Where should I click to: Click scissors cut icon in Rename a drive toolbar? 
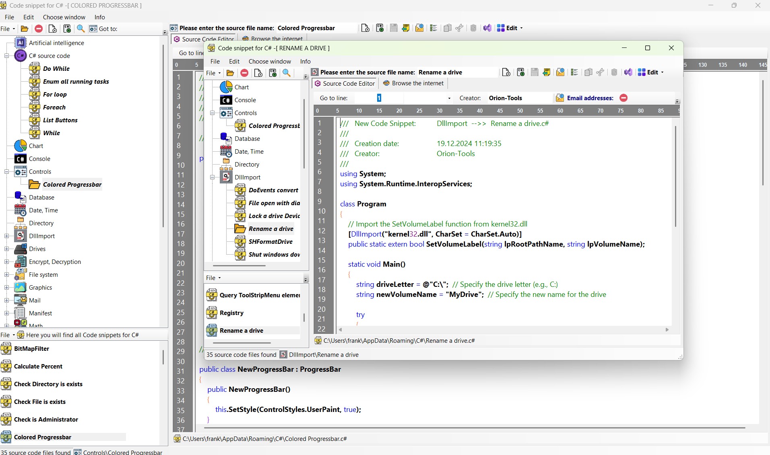(600, 72)
